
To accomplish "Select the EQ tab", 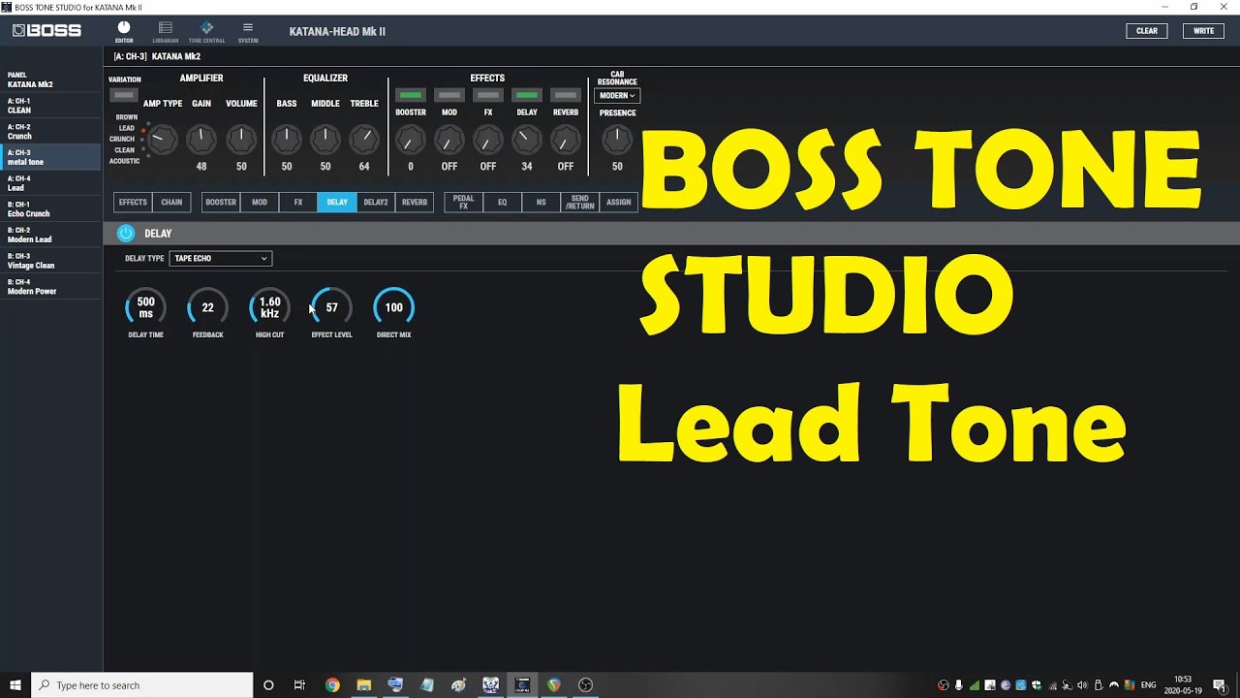I will (x=503, y=203).
